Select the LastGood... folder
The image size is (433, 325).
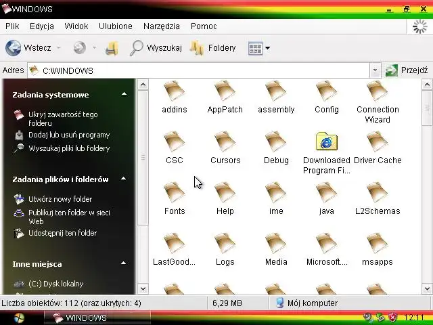(175, 250)
